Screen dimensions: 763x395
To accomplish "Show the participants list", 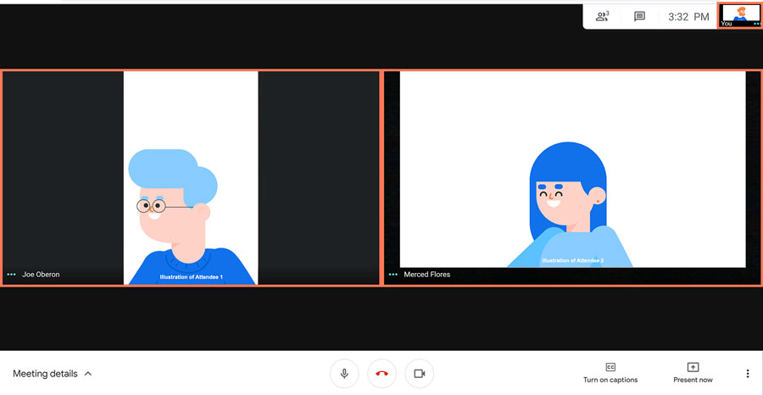I will pos(602,16).
